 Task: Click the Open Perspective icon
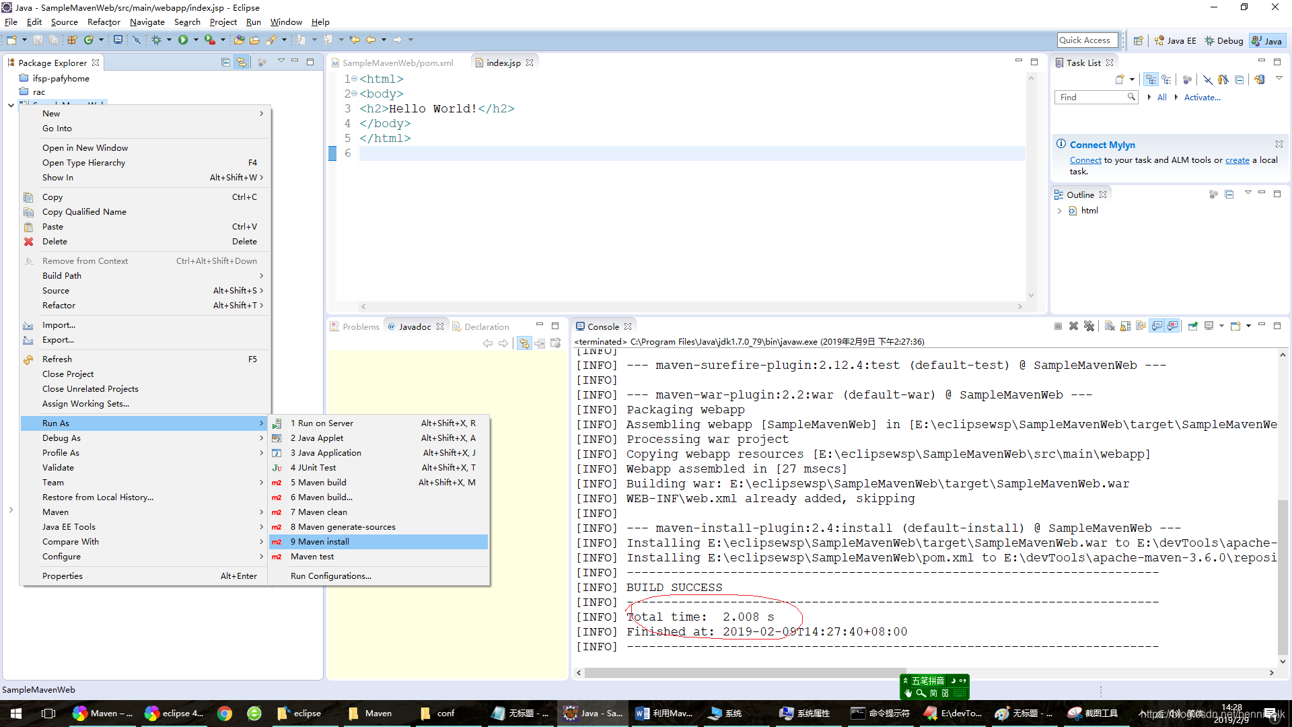(x=1138, y=40)
